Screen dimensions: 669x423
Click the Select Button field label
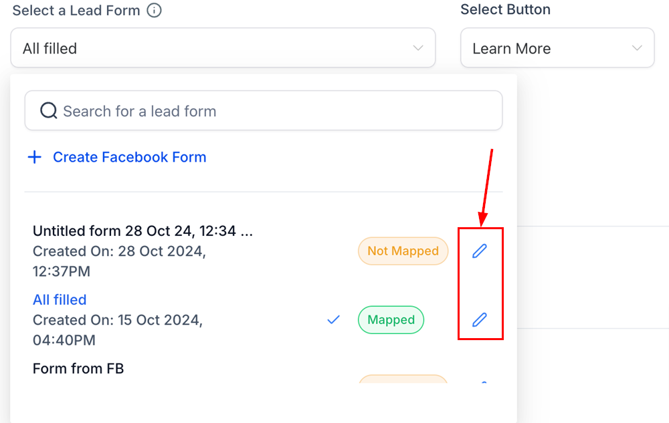(505, 10)
